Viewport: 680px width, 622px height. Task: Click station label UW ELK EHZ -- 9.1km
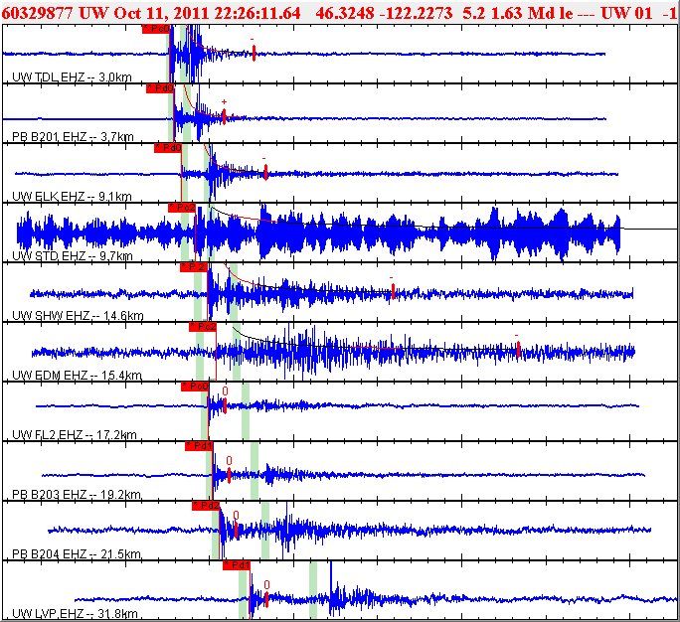click(72, 197)
